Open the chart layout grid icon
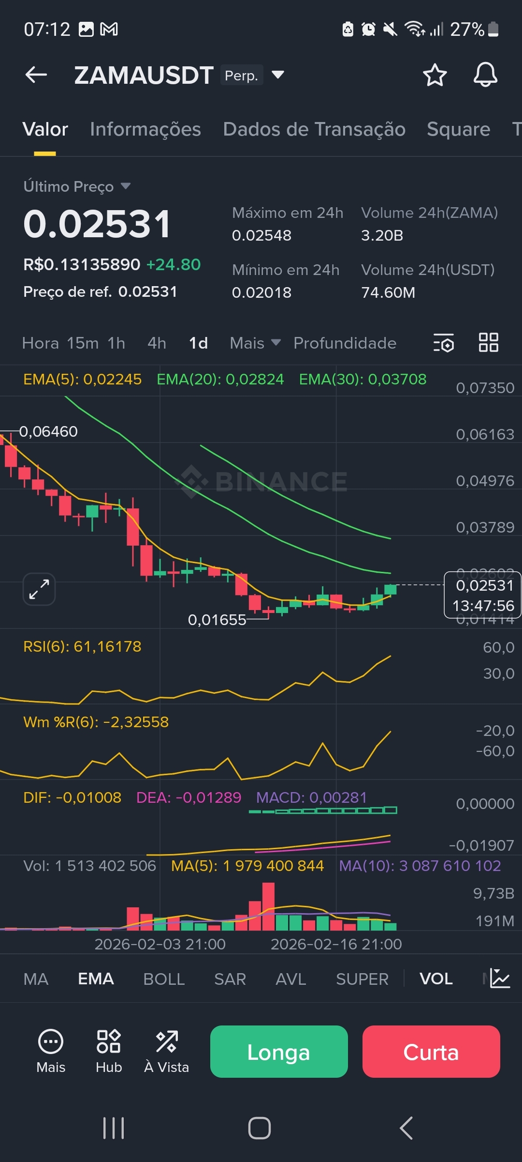 coord(488,342)
